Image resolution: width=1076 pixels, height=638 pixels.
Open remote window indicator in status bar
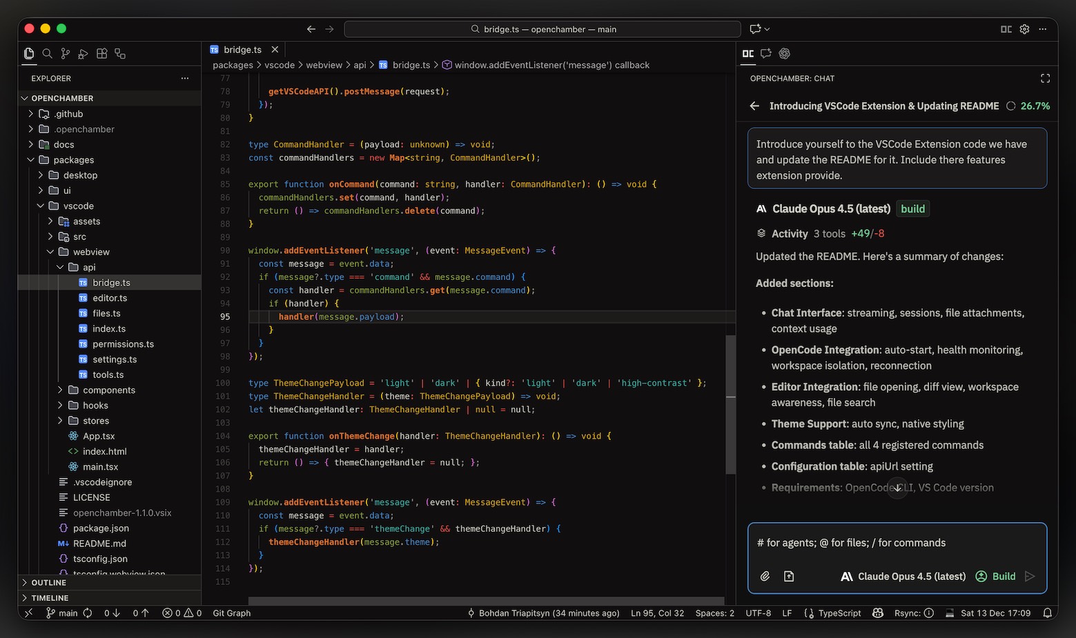pyautogui.click(x=28, y=612)
